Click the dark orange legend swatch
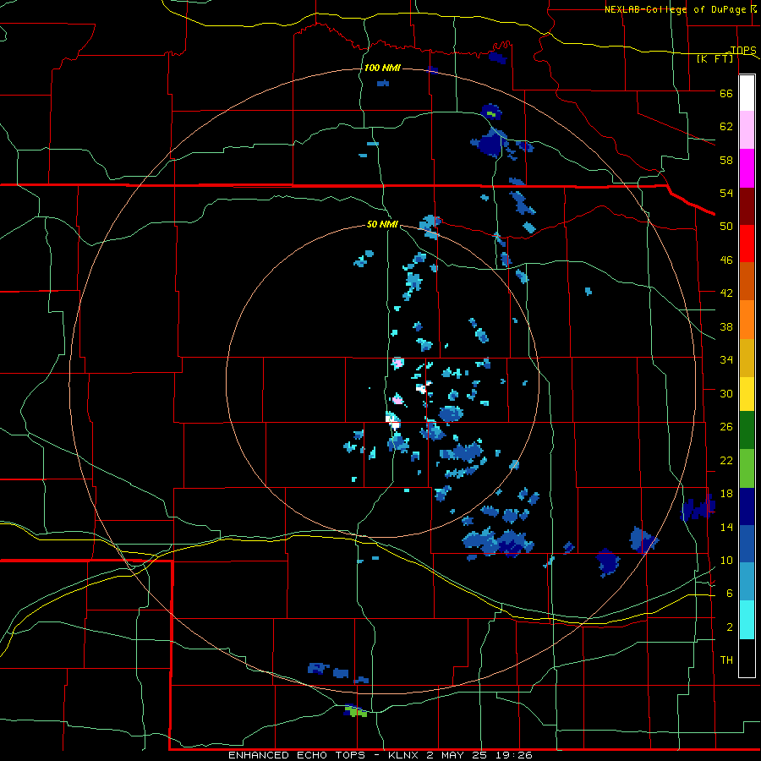 tap(747, 281)
